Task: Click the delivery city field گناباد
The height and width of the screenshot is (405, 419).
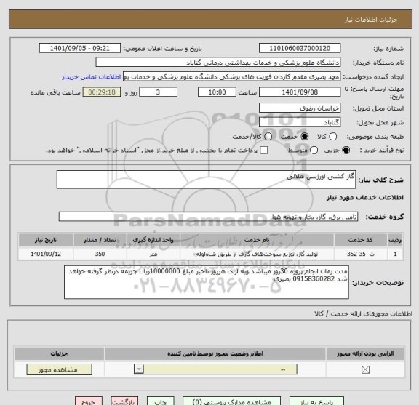Action: coord(300,122)
